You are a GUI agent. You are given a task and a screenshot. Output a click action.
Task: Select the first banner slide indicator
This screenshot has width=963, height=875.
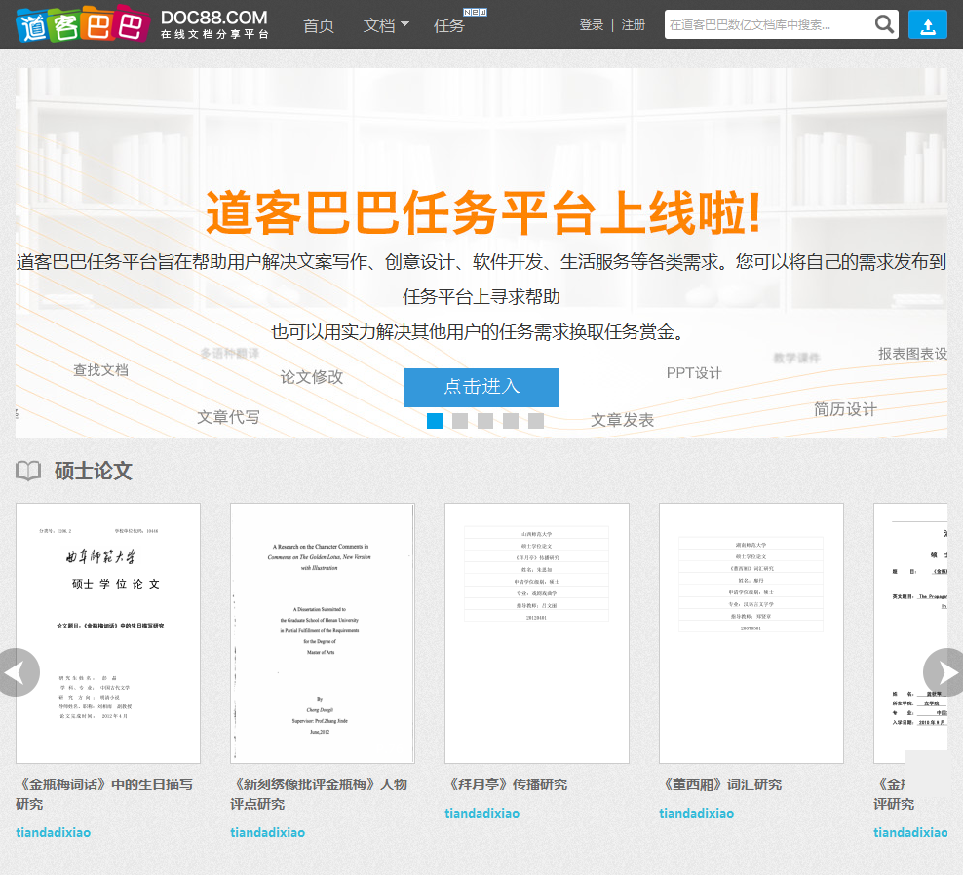click(x=434, y=421)
